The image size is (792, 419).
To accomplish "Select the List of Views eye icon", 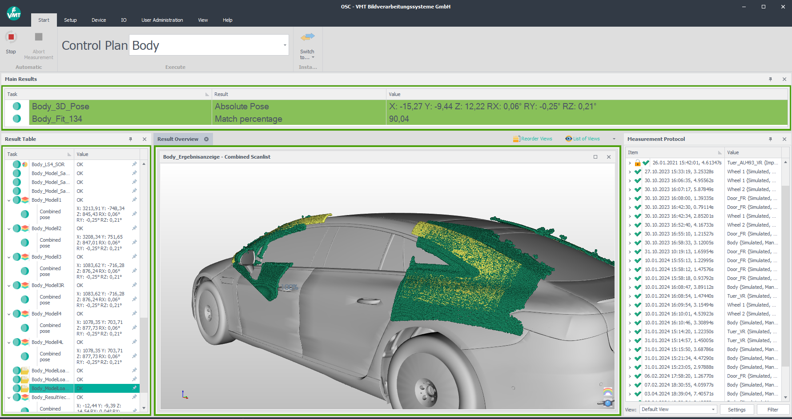I will tap(568, 139).
